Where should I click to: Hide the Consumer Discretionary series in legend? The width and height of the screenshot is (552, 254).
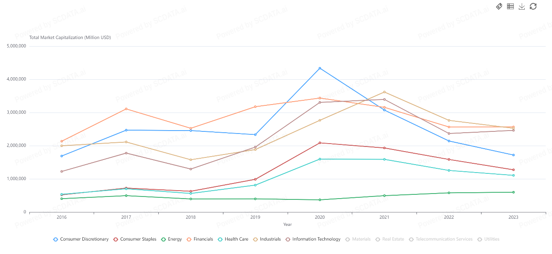coord(81,239)
